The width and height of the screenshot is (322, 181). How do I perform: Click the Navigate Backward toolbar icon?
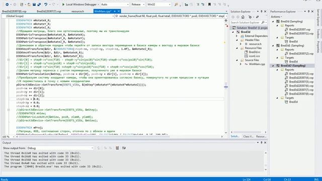click(x=7, y=5)
